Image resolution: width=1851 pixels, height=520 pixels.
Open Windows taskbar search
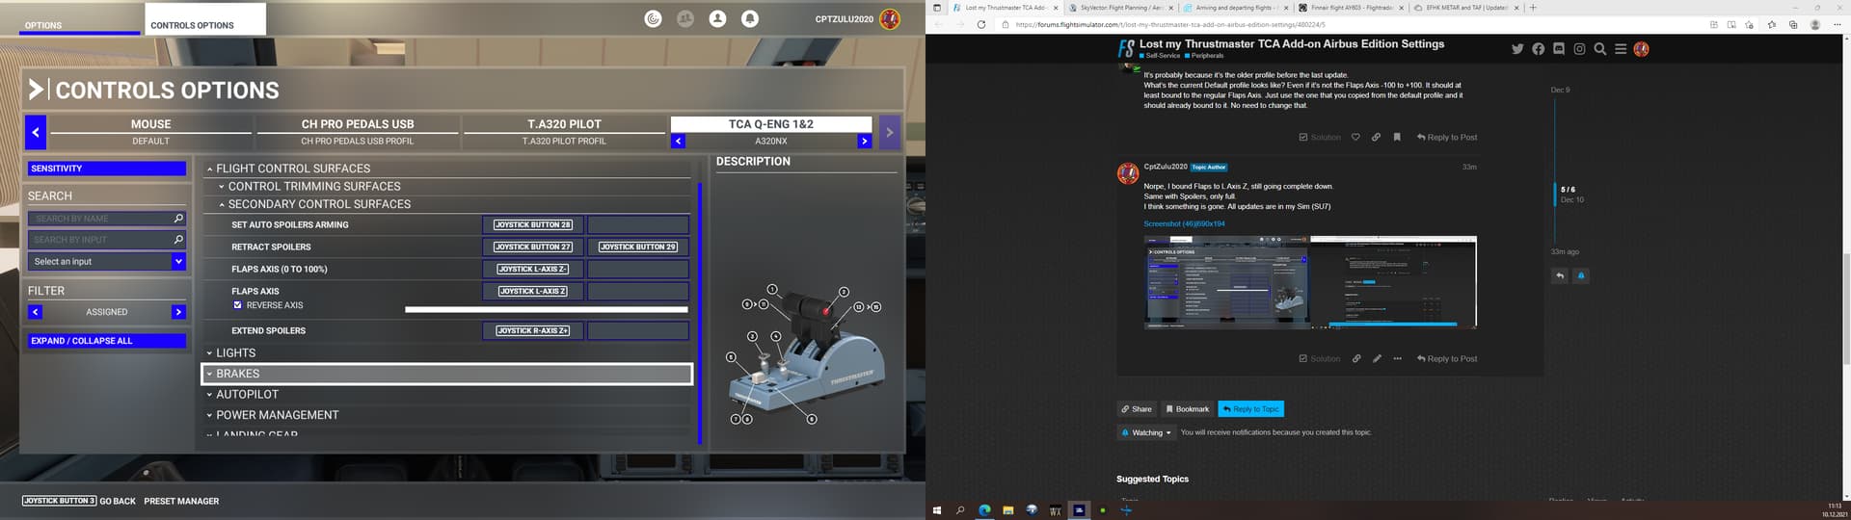point(960,510)
